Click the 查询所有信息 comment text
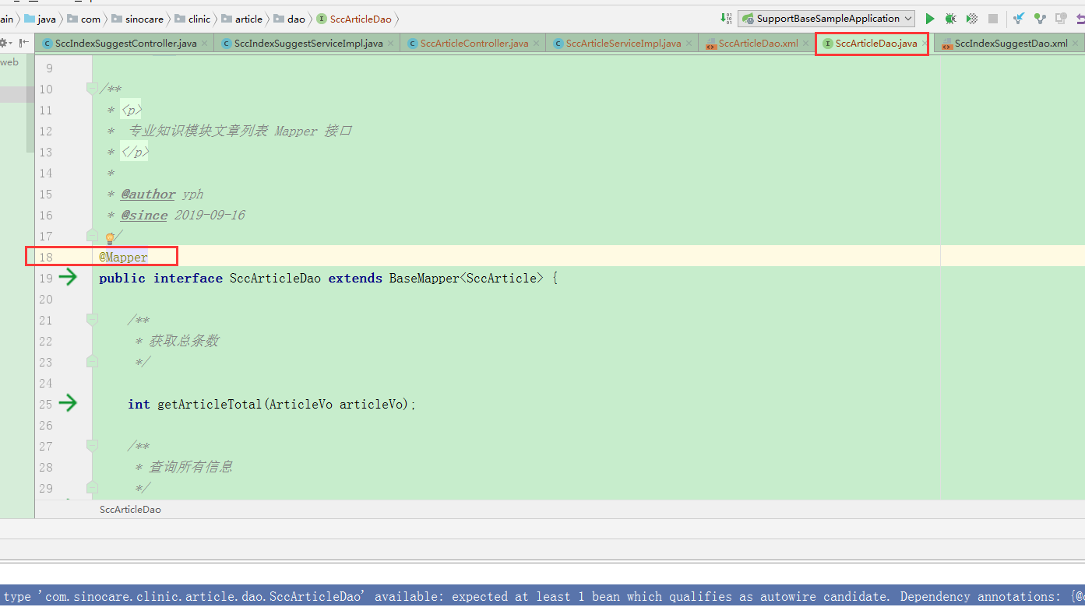 (191, 467)
